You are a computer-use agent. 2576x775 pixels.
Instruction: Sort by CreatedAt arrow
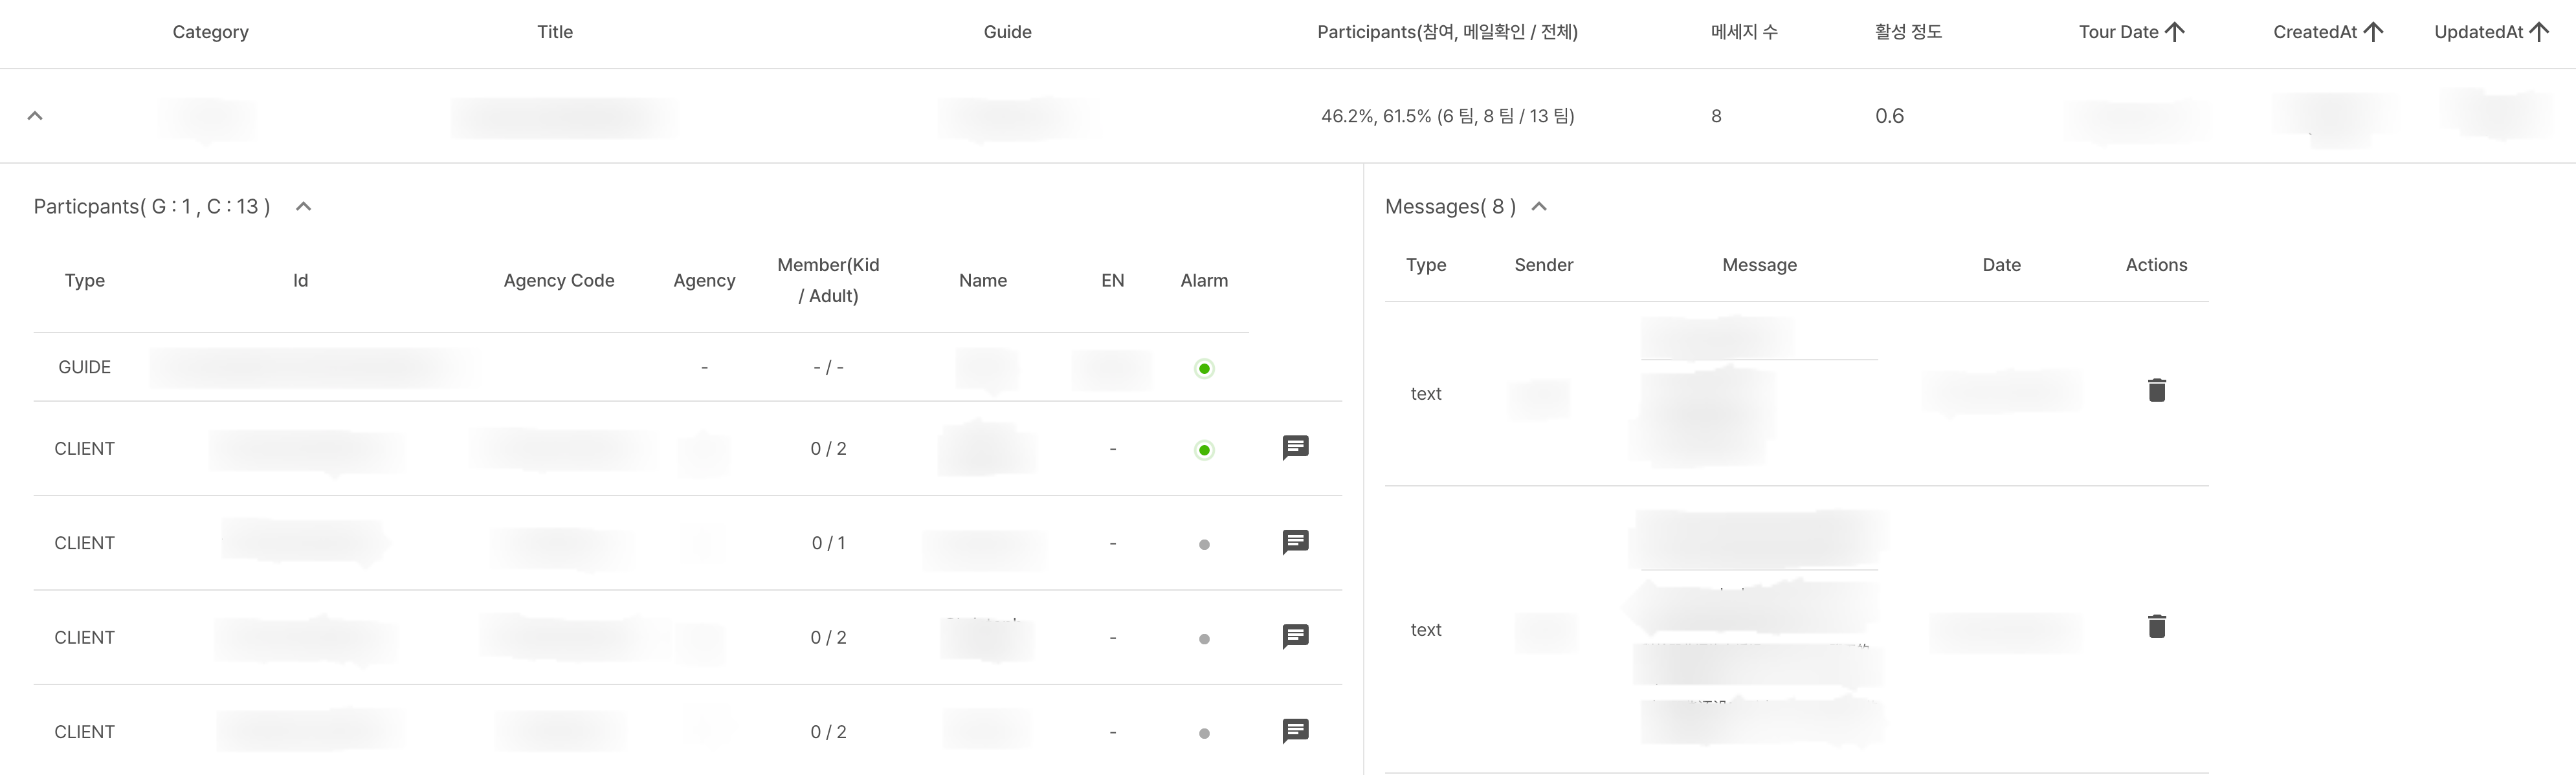tap(2373, 32)
